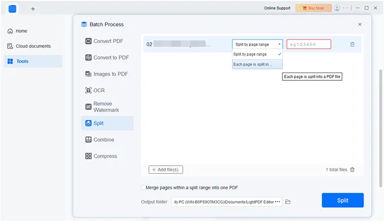
Task: Click the Remove Watermark icon
Action: [x=88, y=107]
